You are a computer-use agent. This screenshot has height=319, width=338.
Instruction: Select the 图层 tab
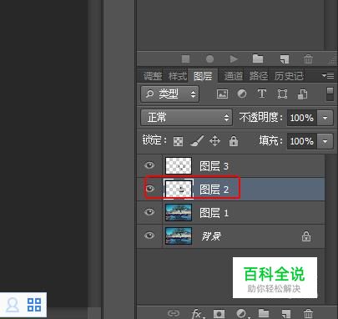[203, 76]
